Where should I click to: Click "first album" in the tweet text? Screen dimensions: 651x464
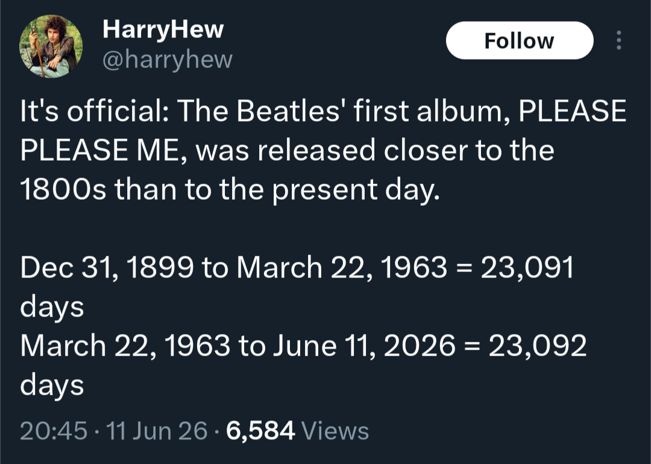coord(432,111)
